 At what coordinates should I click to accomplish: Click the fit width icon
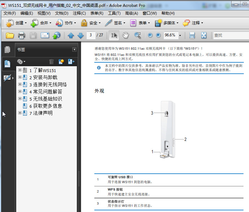click(x=192, y=35)
